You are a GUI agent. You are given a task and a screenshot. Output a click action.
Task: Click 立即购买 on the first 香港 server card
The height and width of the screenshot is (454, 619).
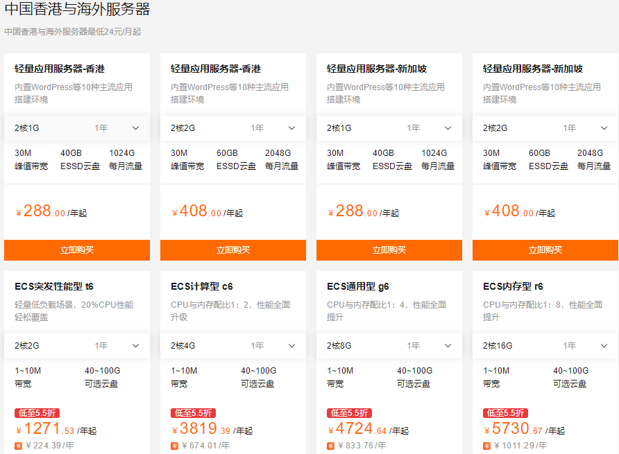77,250
